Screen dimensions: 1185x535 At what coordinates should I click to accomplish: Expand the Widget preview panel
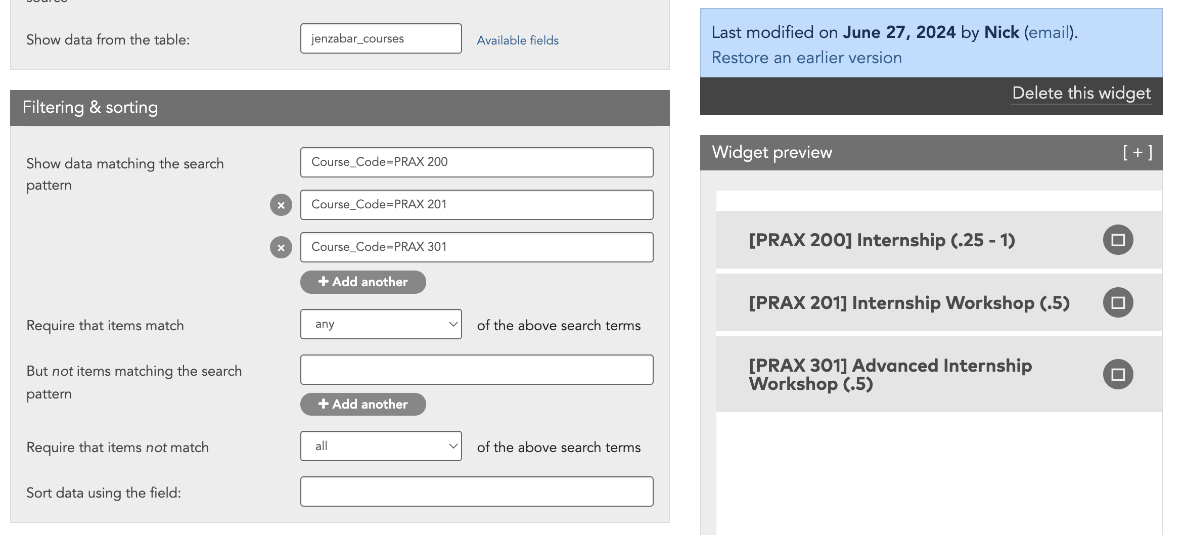[1137, 152]
